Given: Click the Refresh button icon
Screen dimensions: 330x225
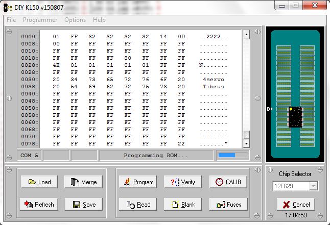Looking at the screenshot, I should pyautogui.click(x=28, y=205).
